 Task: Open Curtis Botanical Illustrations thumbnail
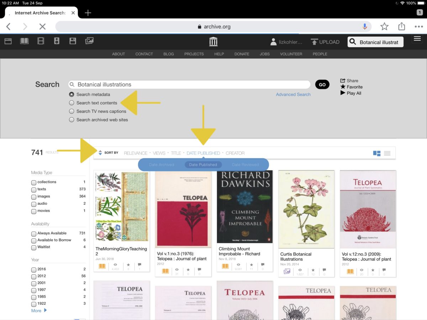306,209
